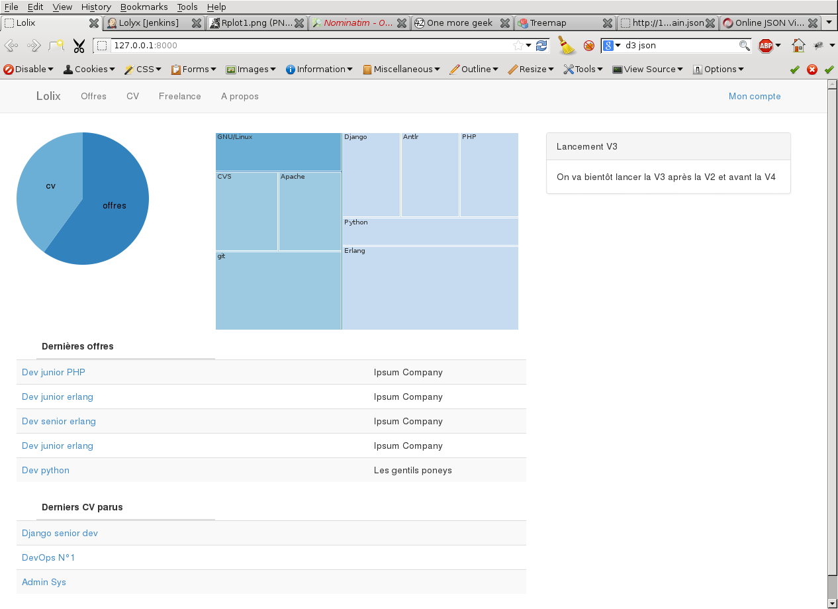The height and width of the screenshot is (609, 838).
Task: Open the Disable dropdown in Web Developer toolbar
Action: 29,70
